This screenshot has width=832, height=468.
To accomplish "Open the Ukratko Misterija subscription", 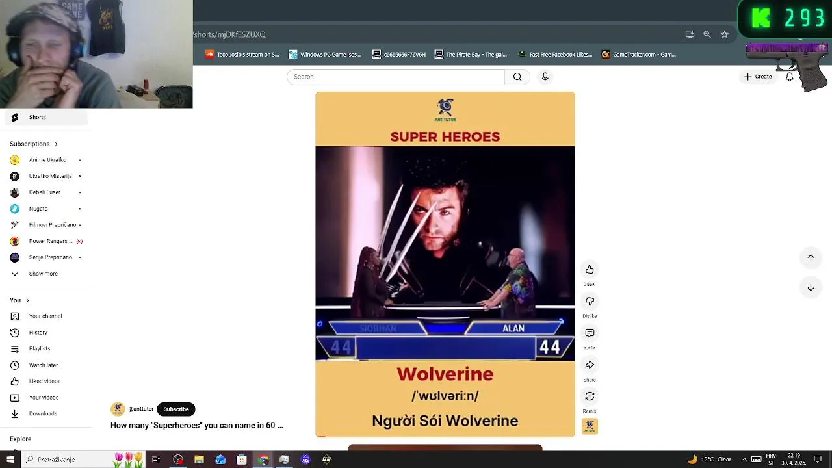I will coord(45,176).
